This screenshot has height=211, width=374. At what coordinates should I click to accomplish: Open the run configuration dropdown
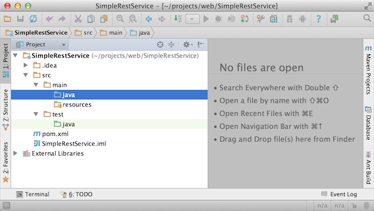tap(192, 19)
